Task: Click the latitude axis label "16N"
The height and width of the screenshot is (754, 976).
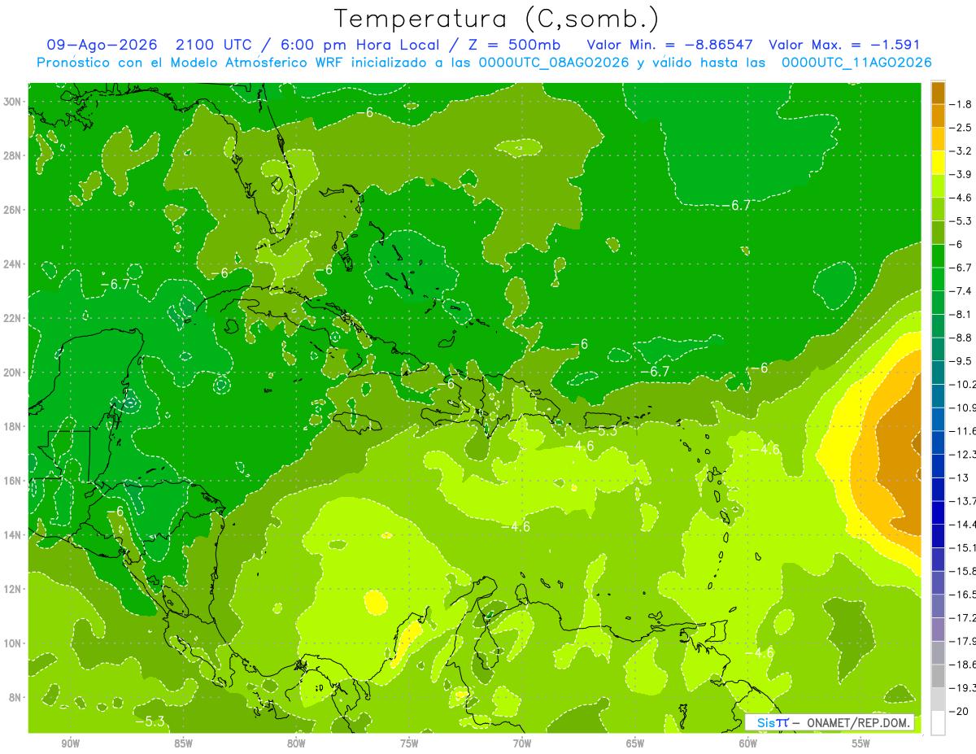Action: [14, 481]
